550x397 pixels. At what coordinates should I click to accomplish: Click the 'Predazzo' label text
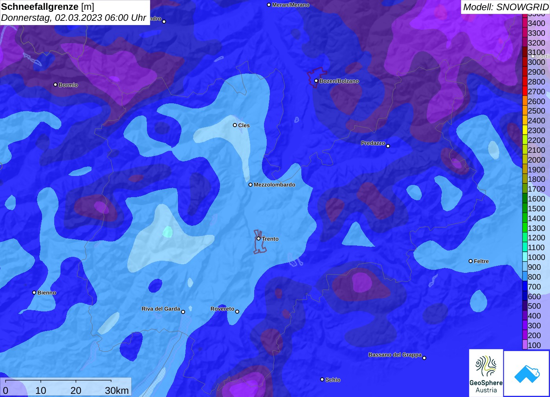tap(373, 143)
